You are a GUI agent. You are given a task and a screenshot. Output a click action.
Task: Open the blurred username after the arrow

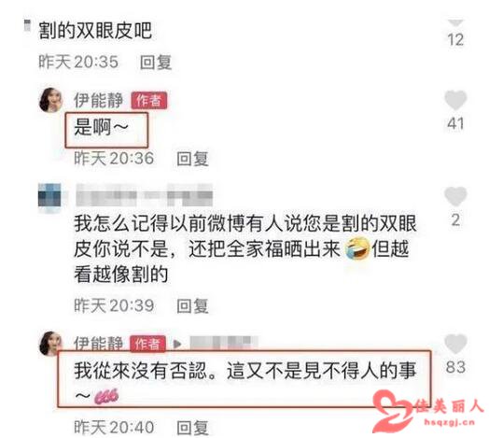click(224, 343)
